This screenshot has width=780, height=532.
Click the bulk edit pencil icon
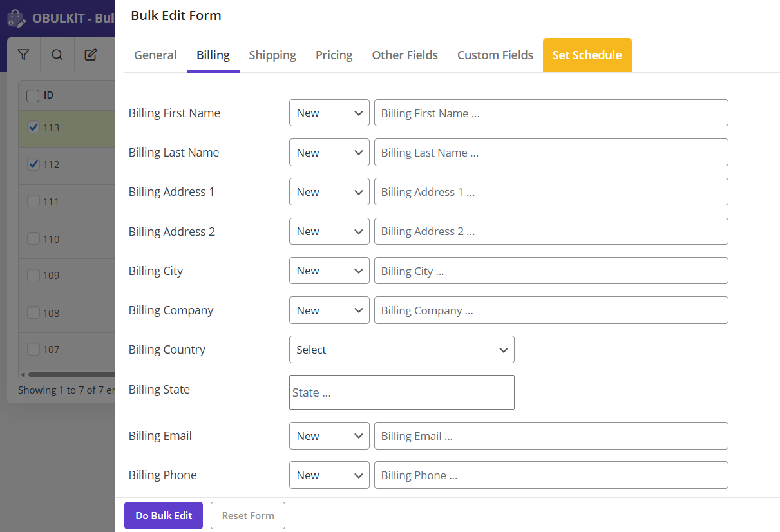[x=91, y=55]
